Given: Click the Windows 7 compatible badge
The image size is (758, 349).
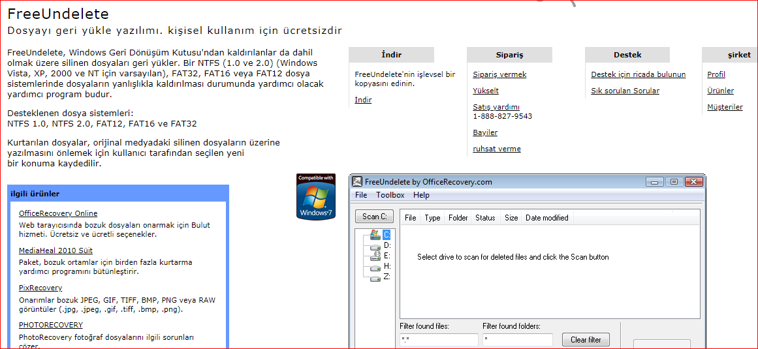Looking at the screenshot, I should [x=316, y=196].
